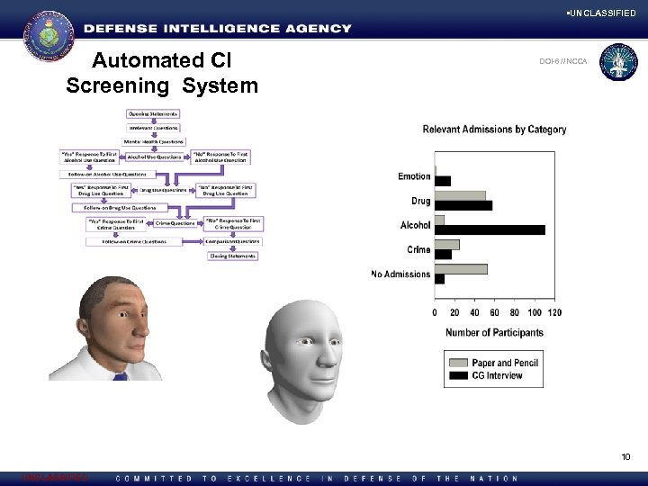This screenshot has width=648, height=486.
Task: Select the slide title Automated CI Screening System
Action: tap(162, 73)
